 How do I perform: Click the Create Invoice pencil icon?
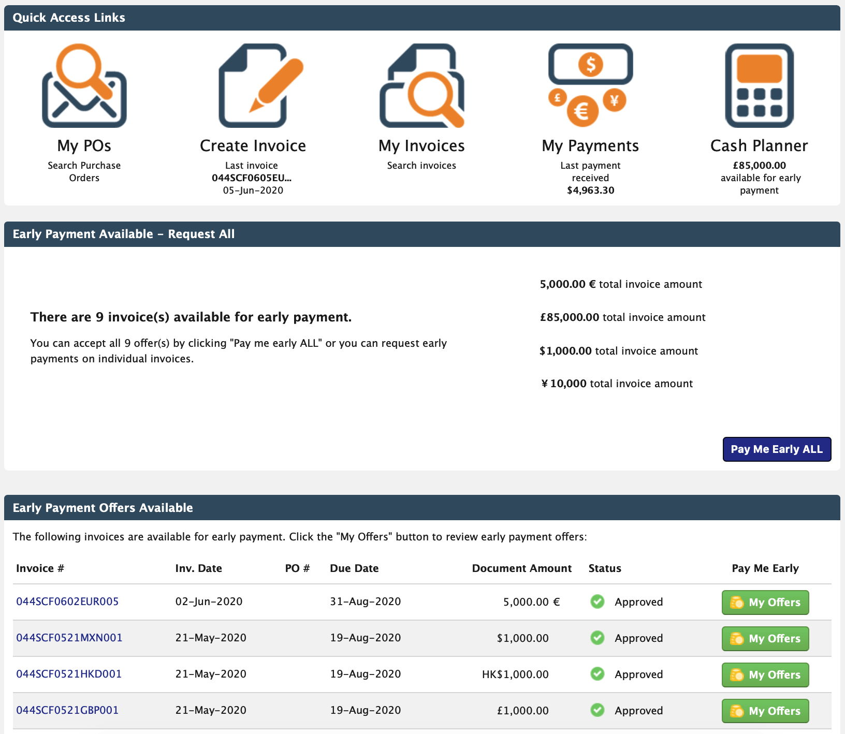pos(253,86)
